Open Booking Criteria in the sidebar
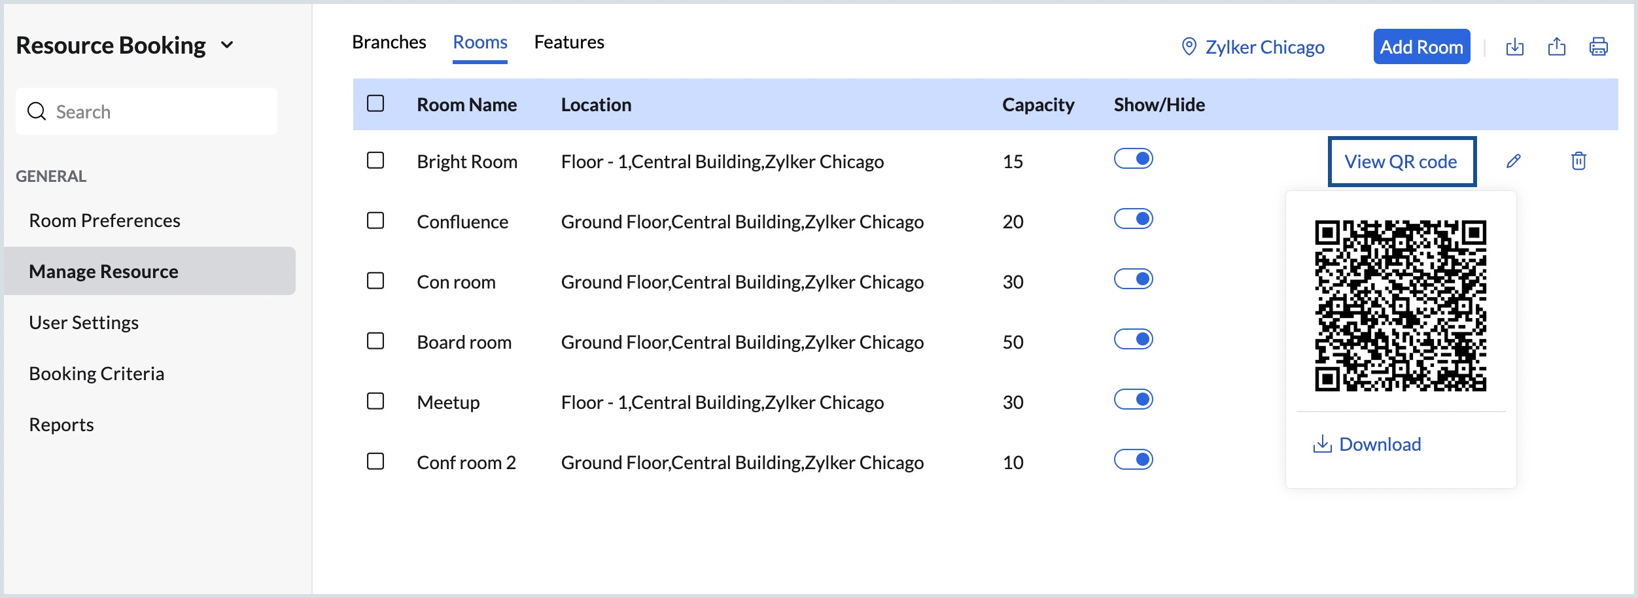The height and width of the screenshot is (598, 1638). (x=97, y=374)
